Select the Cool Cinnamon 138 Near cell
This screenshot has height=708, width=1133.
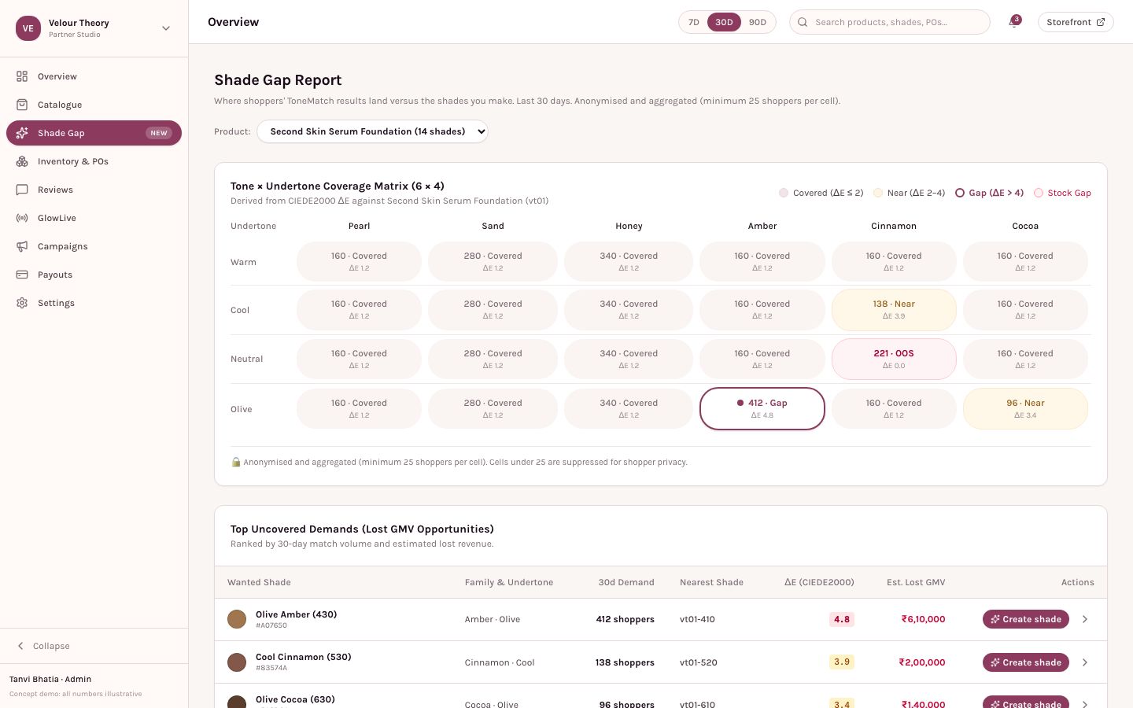point(894,309)
